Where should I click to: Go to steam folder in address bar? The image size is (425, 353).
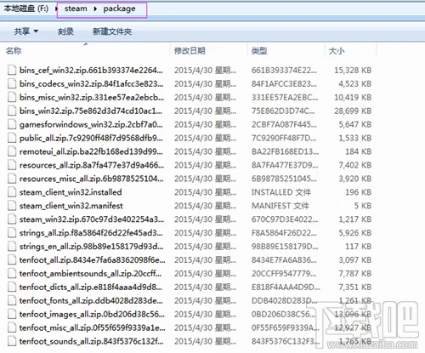76,9
